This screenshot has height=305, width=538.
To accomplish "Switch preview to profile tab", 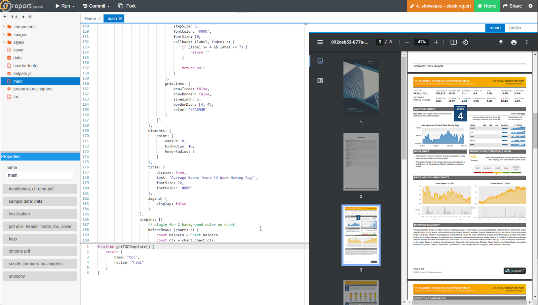I will point(515,28).
